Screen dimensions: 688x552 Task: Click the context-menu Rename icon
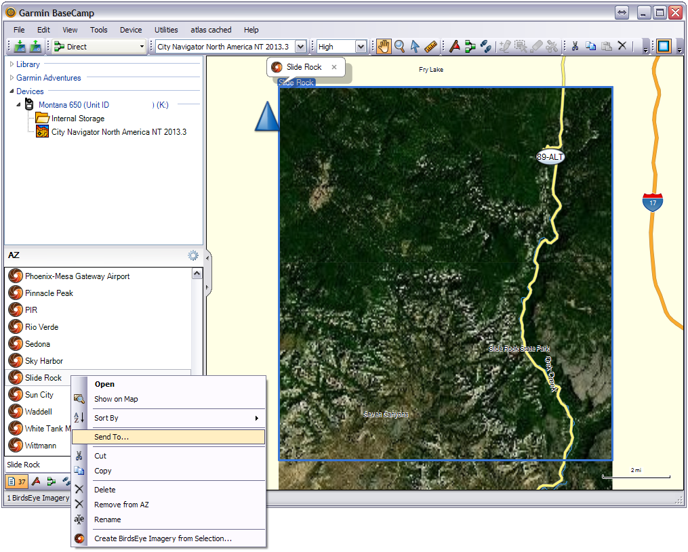79,519
